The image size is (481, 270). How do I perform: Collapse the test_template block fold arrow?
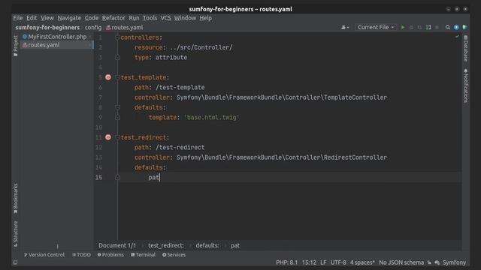click(117, 77)
